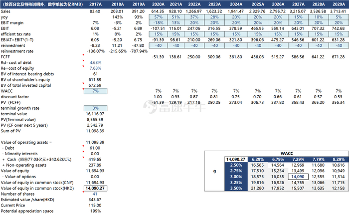Select Rd cost of debt value 4.63%
The height and width of the screenshot is (214, 349).
pyautogui.click(x=96, y=62)
